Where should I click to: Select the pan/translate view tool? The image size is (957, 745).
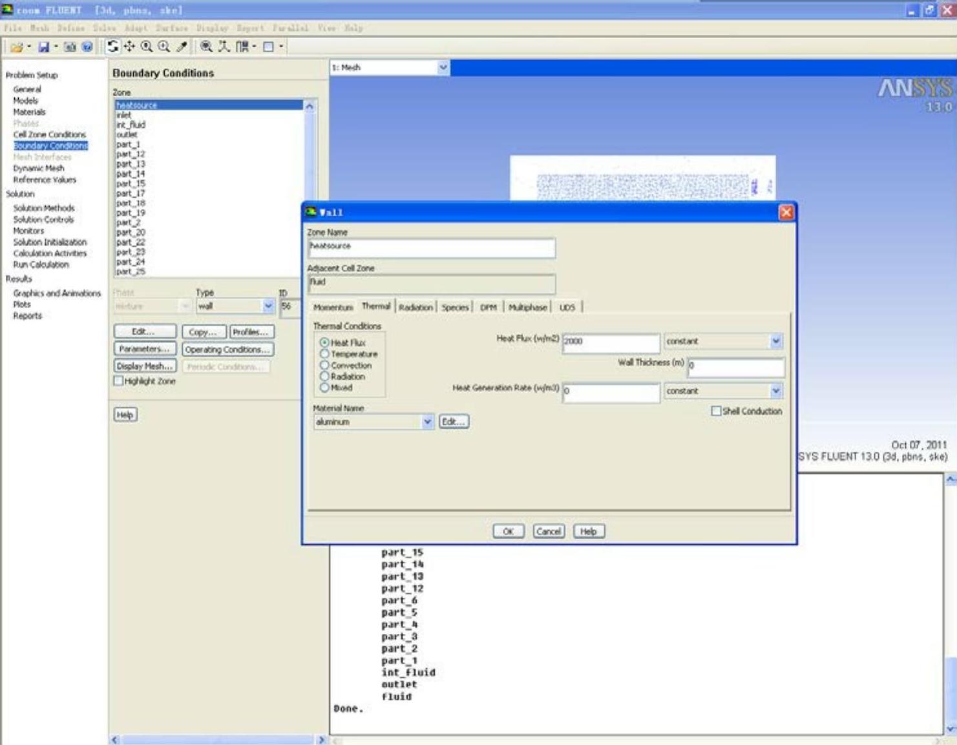tap(129, 47)
